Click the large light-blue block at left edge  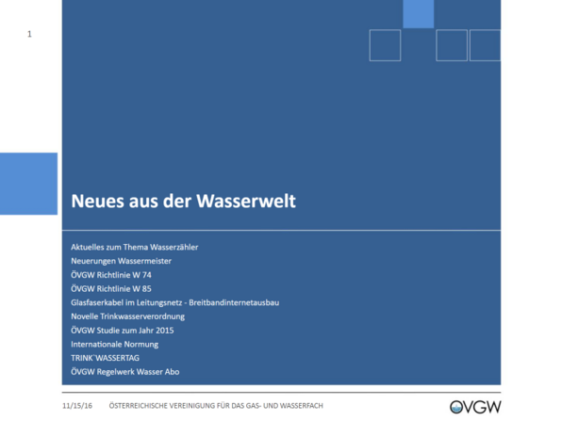tap(28, 184)
